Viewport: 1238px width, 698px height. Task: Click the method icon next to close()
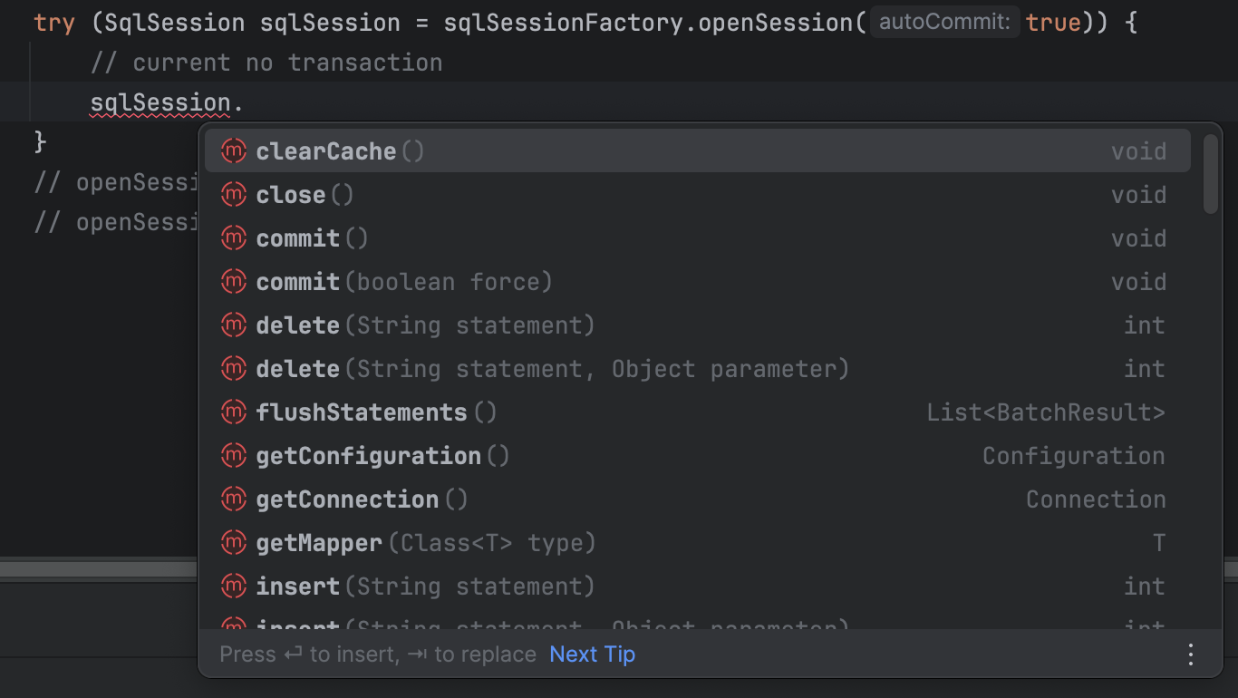tap(234, 194)
